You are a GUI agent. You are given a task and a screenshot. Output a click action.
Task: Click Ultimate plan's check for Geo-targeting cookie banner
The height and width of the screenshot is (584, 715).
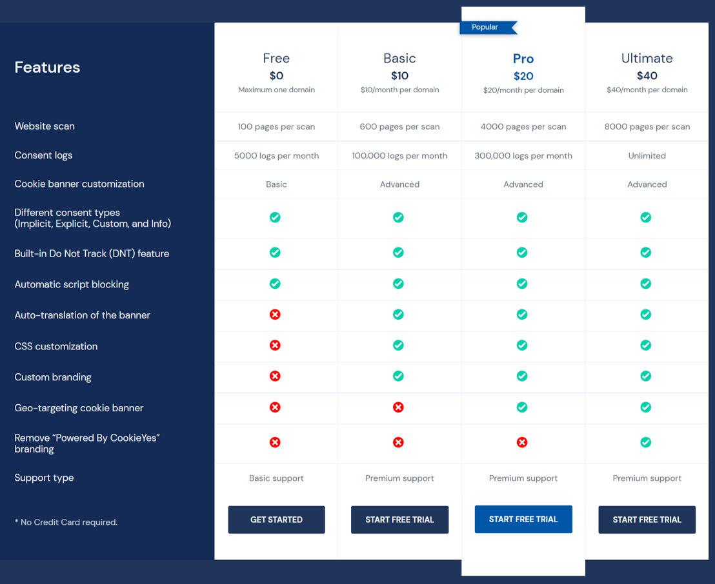coord(646,407)
